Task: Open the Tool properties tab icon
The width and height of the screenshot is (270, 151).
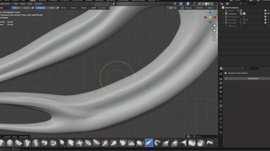Action: pos(221,73)
